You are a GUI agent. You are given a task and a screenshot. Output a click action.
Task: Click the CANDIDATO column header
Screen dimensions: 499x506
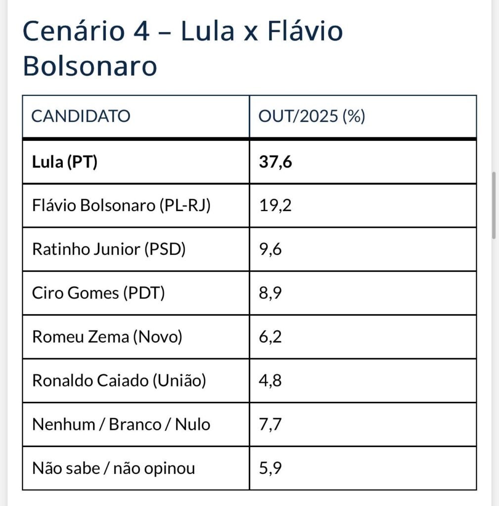pyautogui.click(x=81, y=117)
